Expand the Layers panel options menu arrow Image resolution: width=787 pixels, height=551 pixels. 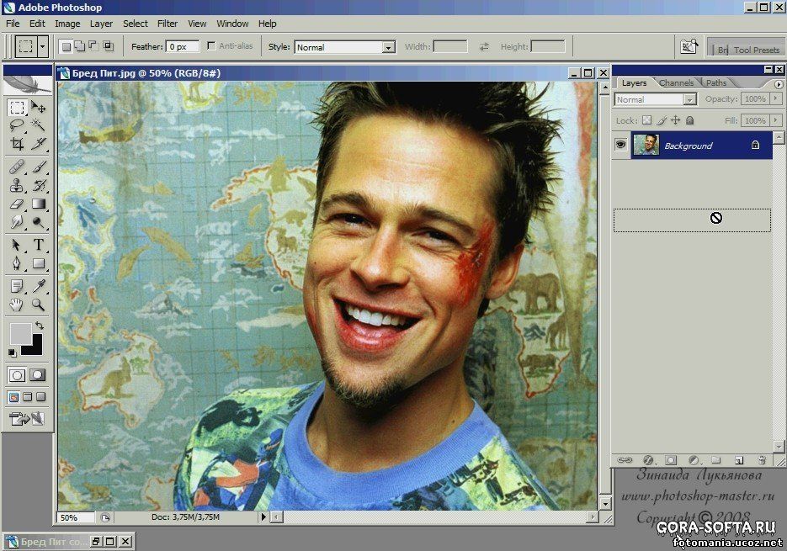tap(778, 84)
